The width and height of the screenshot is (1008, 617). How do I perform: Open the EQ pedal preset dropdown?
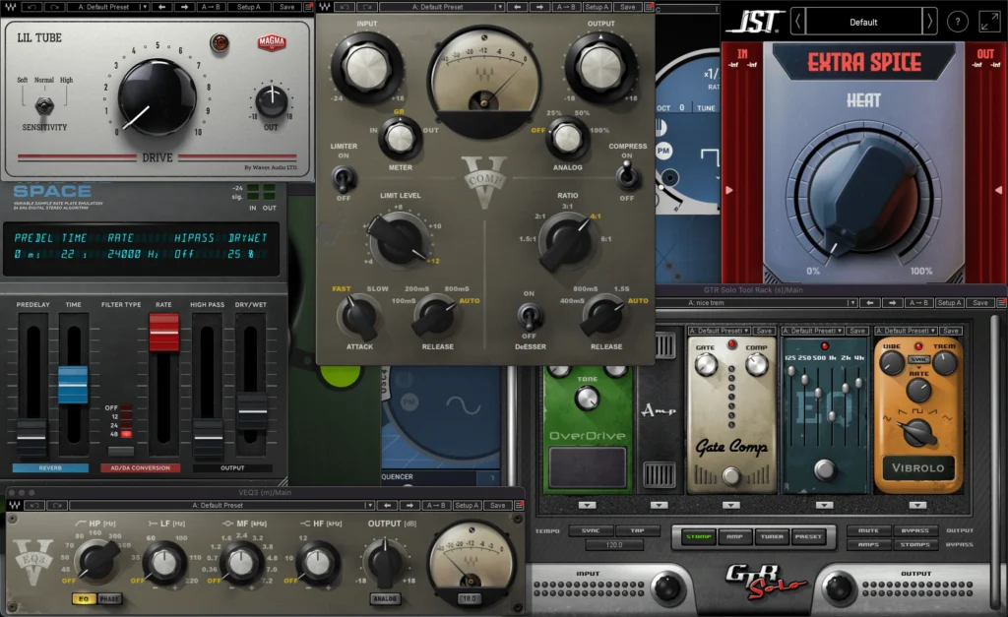(x=812, y=331)
